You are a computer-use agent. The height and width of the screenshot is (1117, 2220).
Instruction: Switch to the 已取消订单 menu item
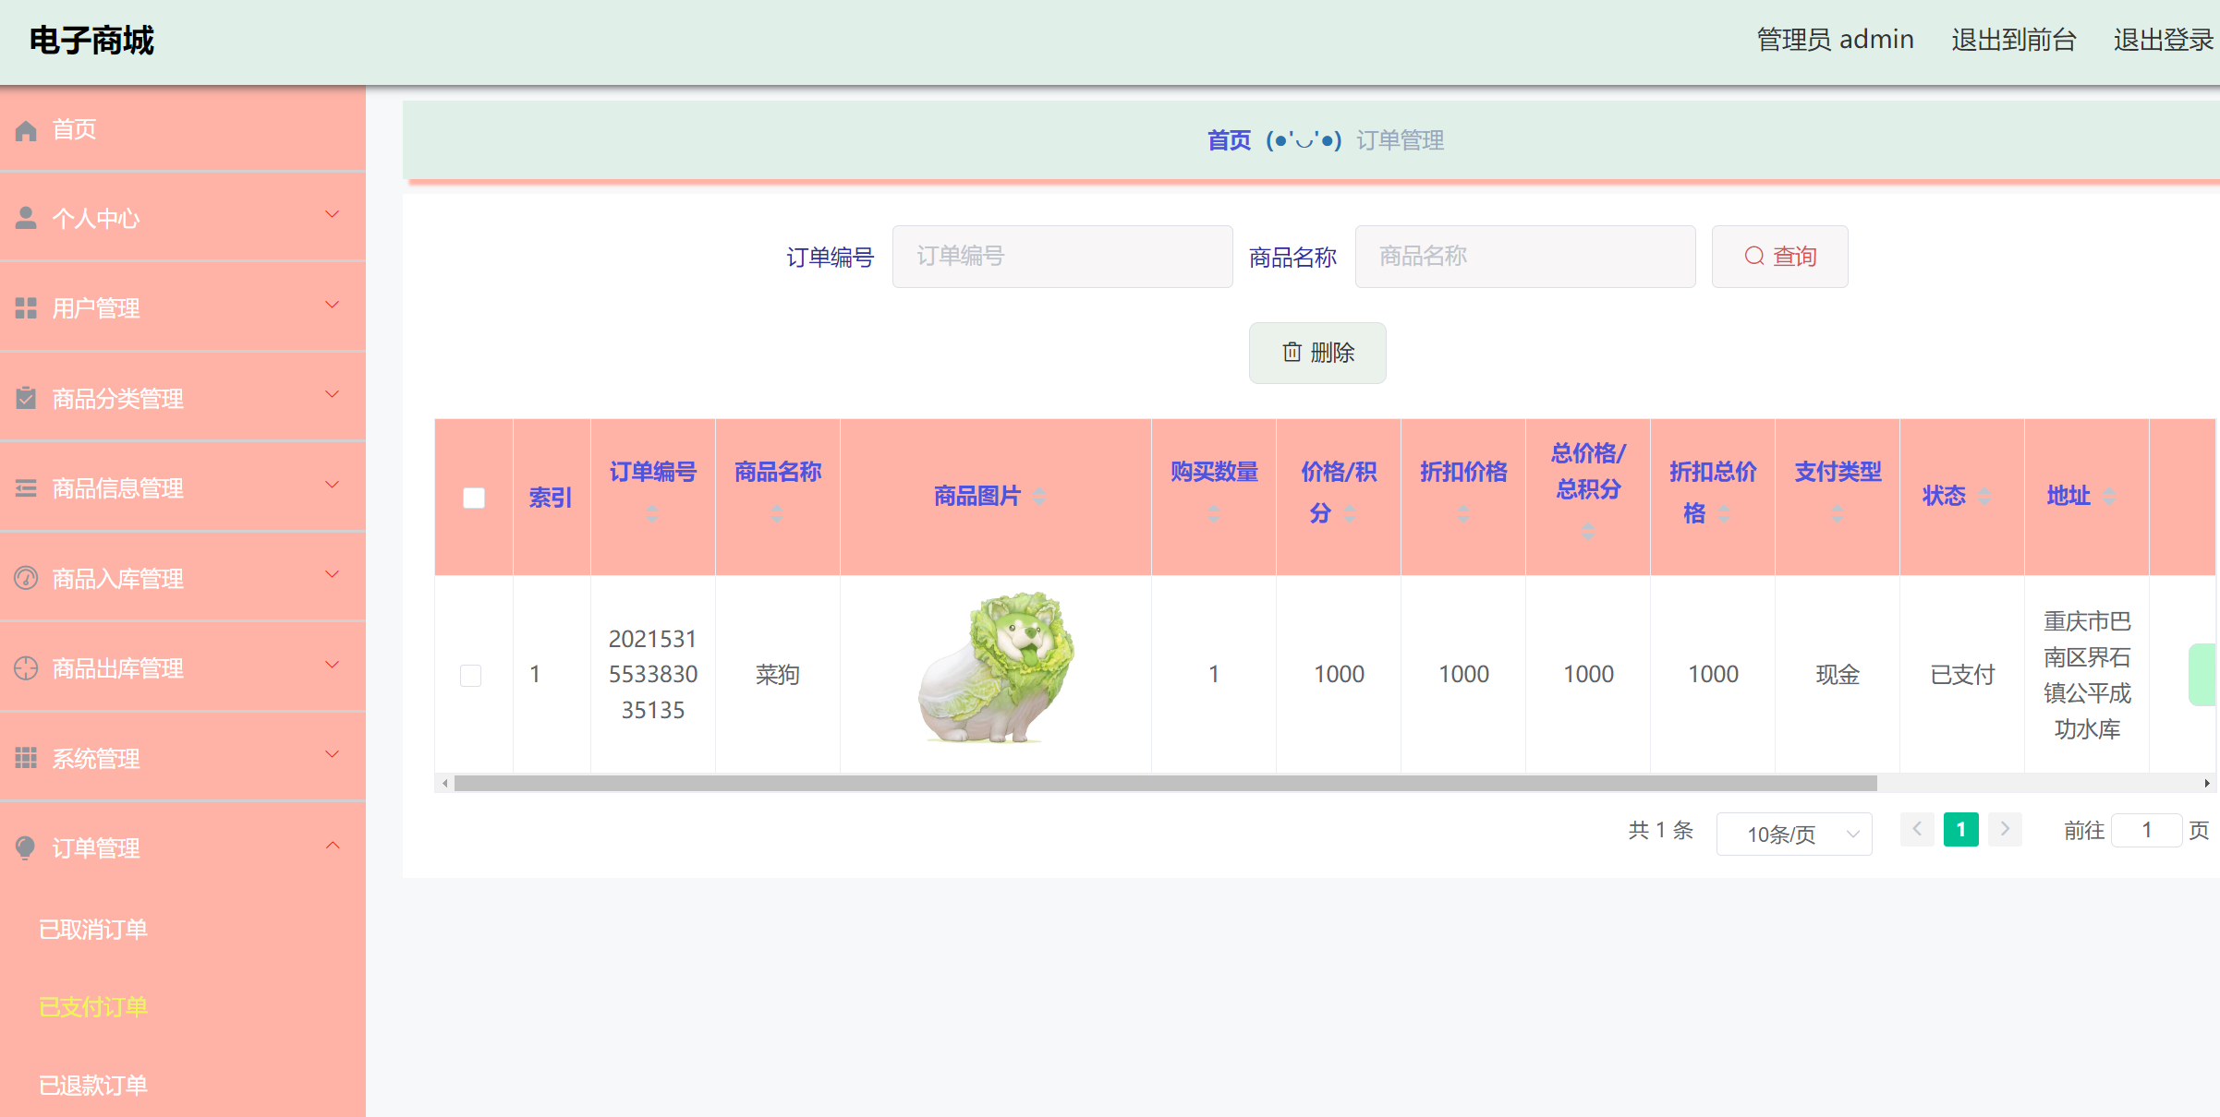tap(93, 930)
